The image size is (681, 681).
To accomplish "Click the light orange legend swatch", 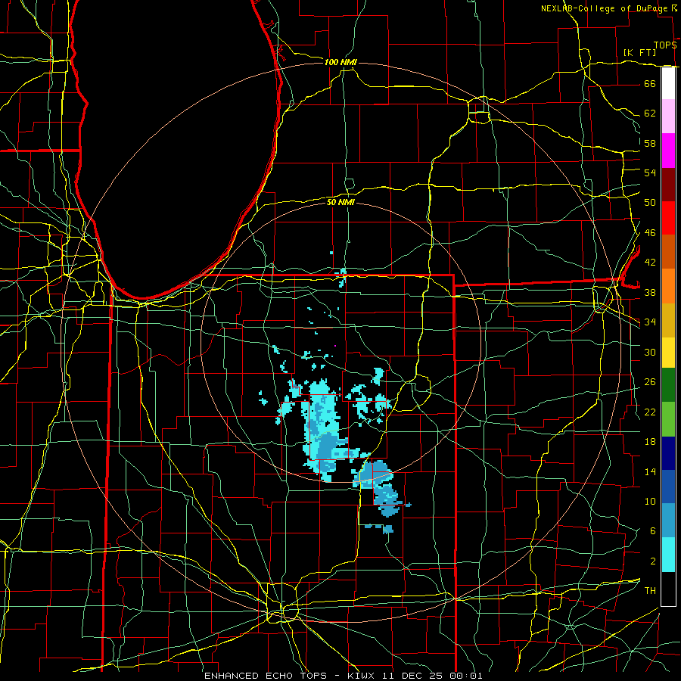I will (x=668, y=286).
